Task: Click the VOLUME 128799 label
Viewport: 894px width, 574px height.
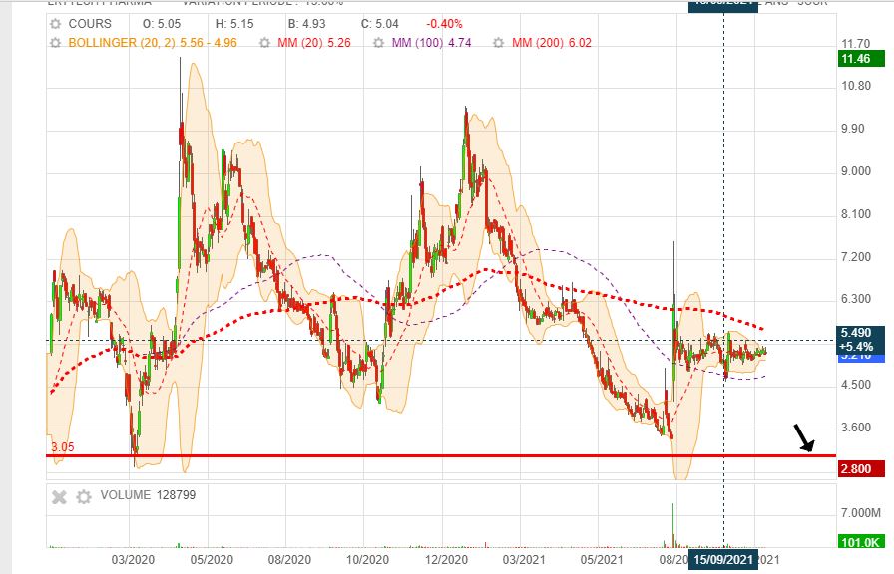Action: point(148,495)
